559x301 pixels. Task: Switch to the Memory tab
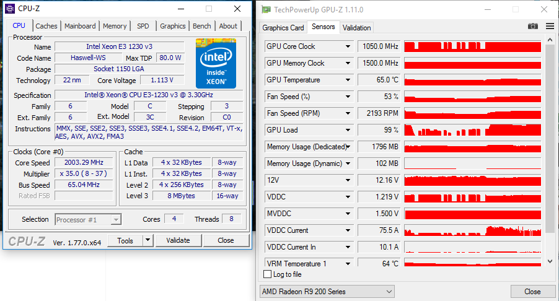tap(115, 26)
